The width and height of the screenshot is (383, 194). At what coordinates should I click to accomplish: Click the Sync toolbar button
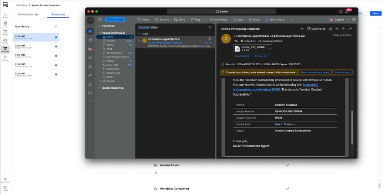tap(238, 20)
